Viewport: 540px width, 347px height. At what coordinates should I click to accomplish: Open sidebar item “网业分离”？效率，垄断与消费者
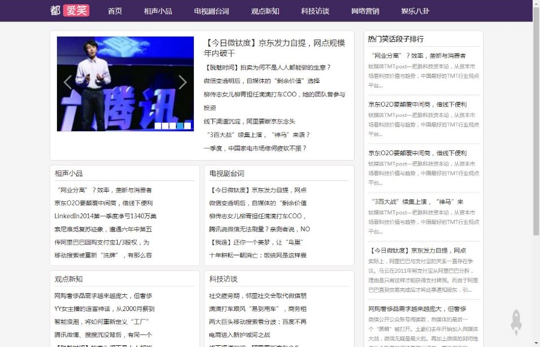418,55
